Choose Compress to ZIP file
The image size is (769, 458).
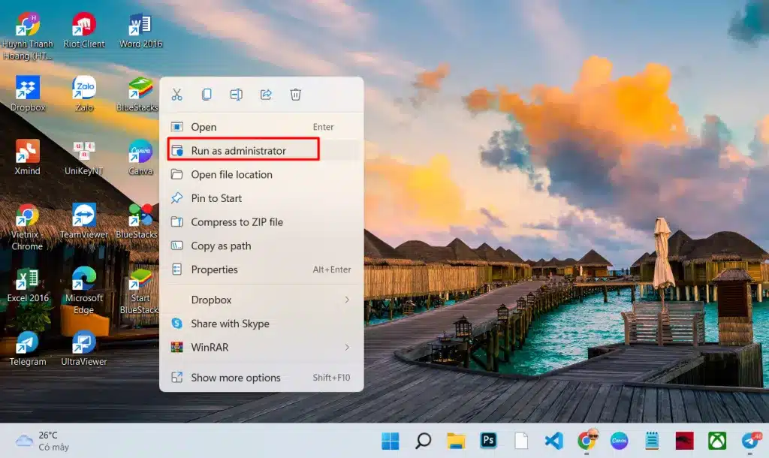click(261, 222)
